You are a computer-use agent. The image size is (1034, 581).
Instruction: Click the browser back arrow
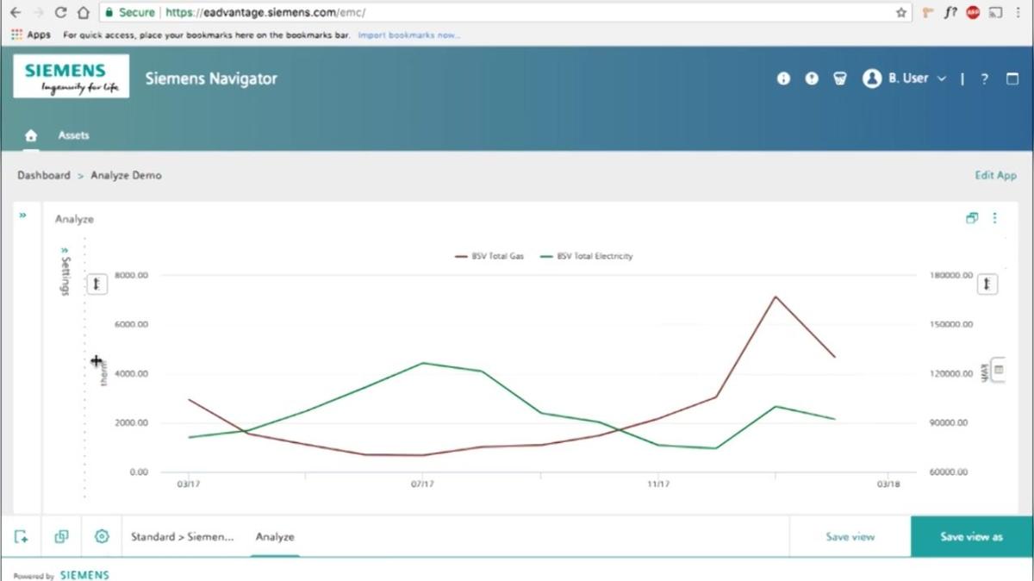coord(16,13)
